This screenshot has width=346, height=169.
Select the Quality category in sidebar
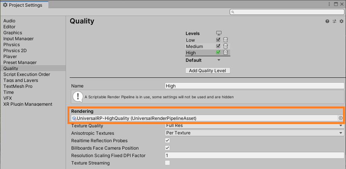(x=33, y=68)
